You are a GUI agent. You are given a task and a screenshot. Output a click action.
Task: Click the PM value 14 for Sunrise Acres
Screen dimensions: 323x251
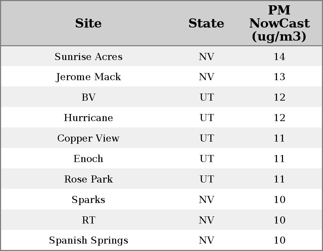point(279,56)
